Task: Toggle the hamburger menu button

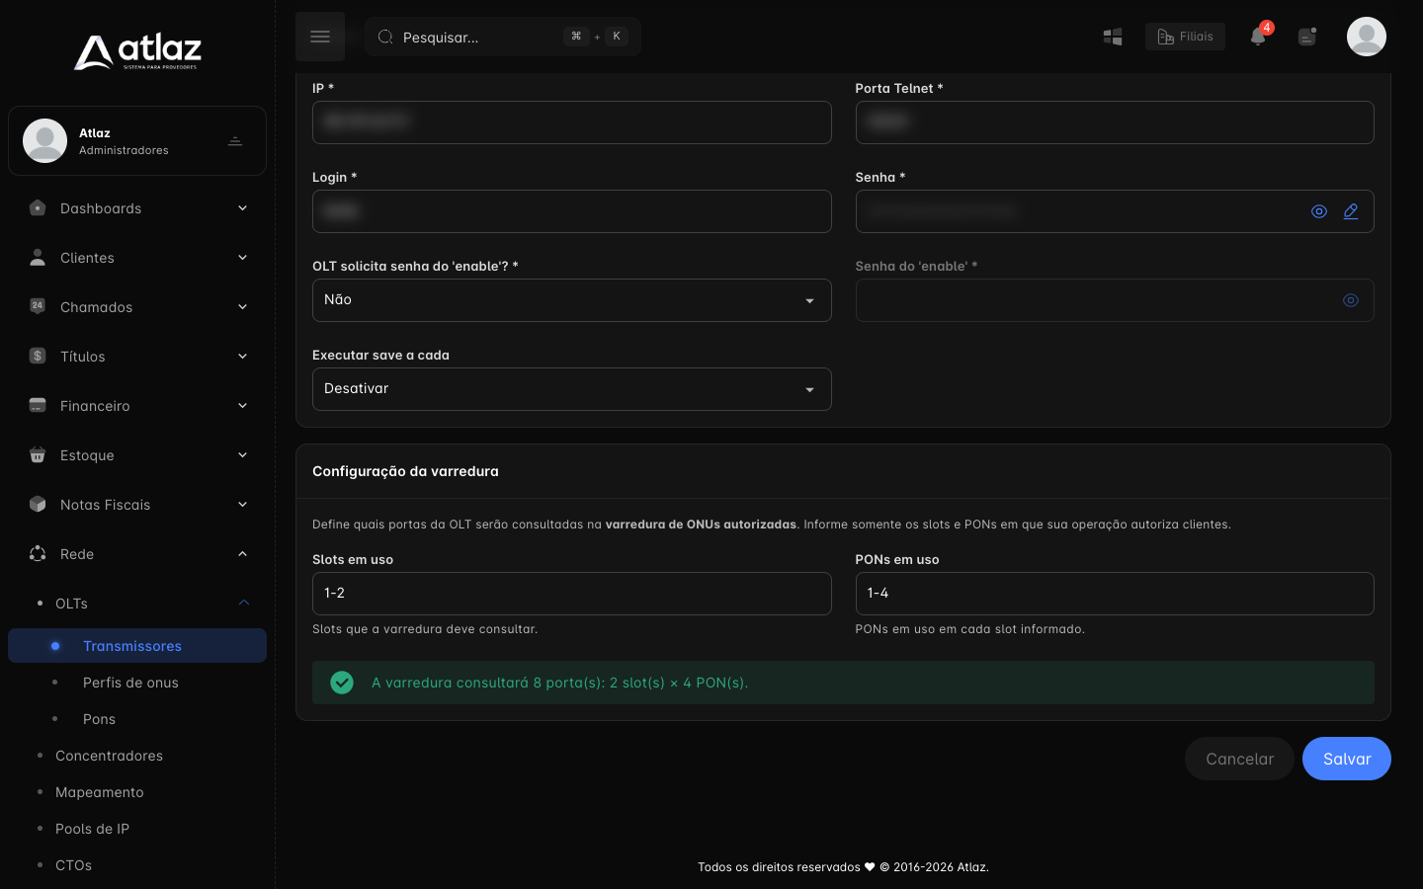Action: pyautogui.click(x=320, y=37)
